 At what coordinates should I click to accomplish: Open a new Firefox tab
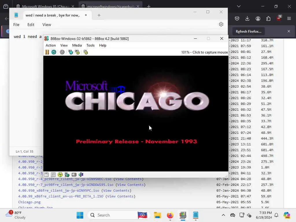pyautogui.click(x=149, y=6)
